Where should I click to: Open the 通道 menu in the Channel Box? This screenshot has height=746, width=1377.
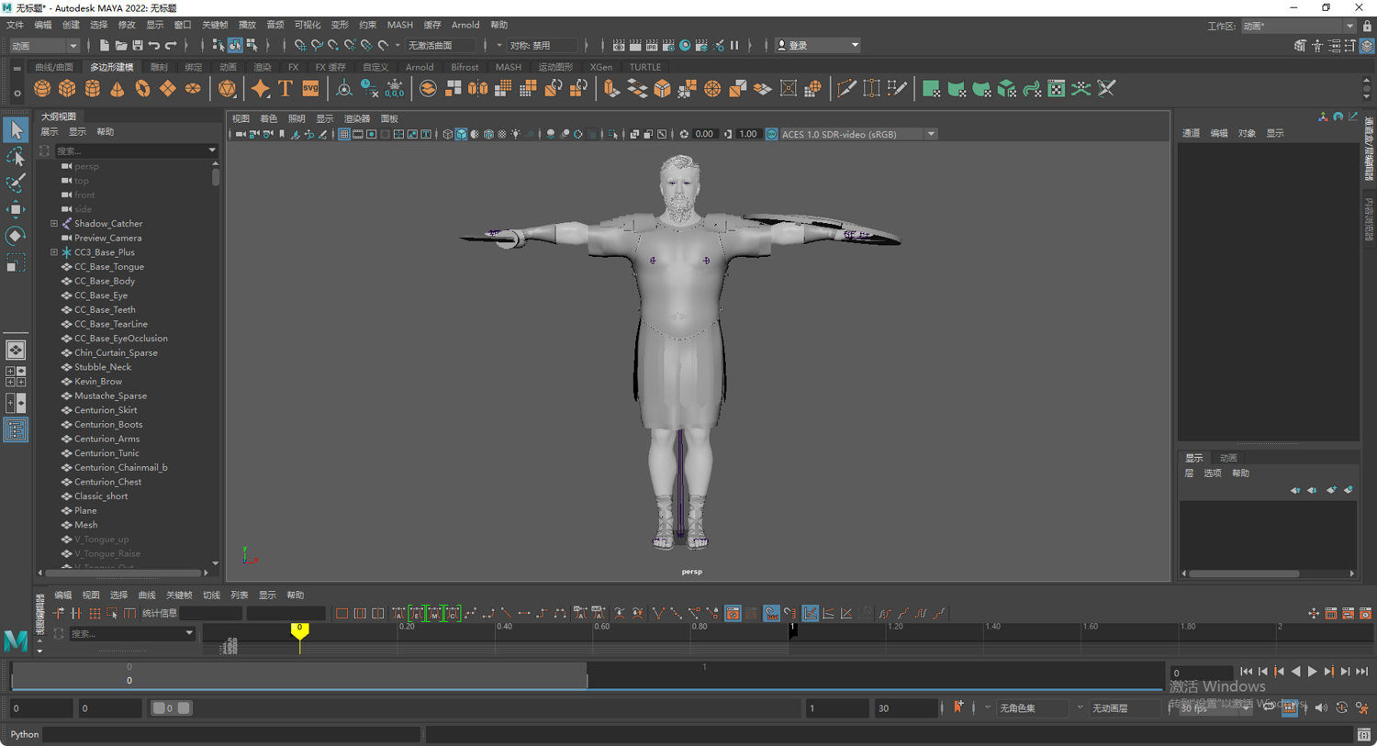[1191, 134]
